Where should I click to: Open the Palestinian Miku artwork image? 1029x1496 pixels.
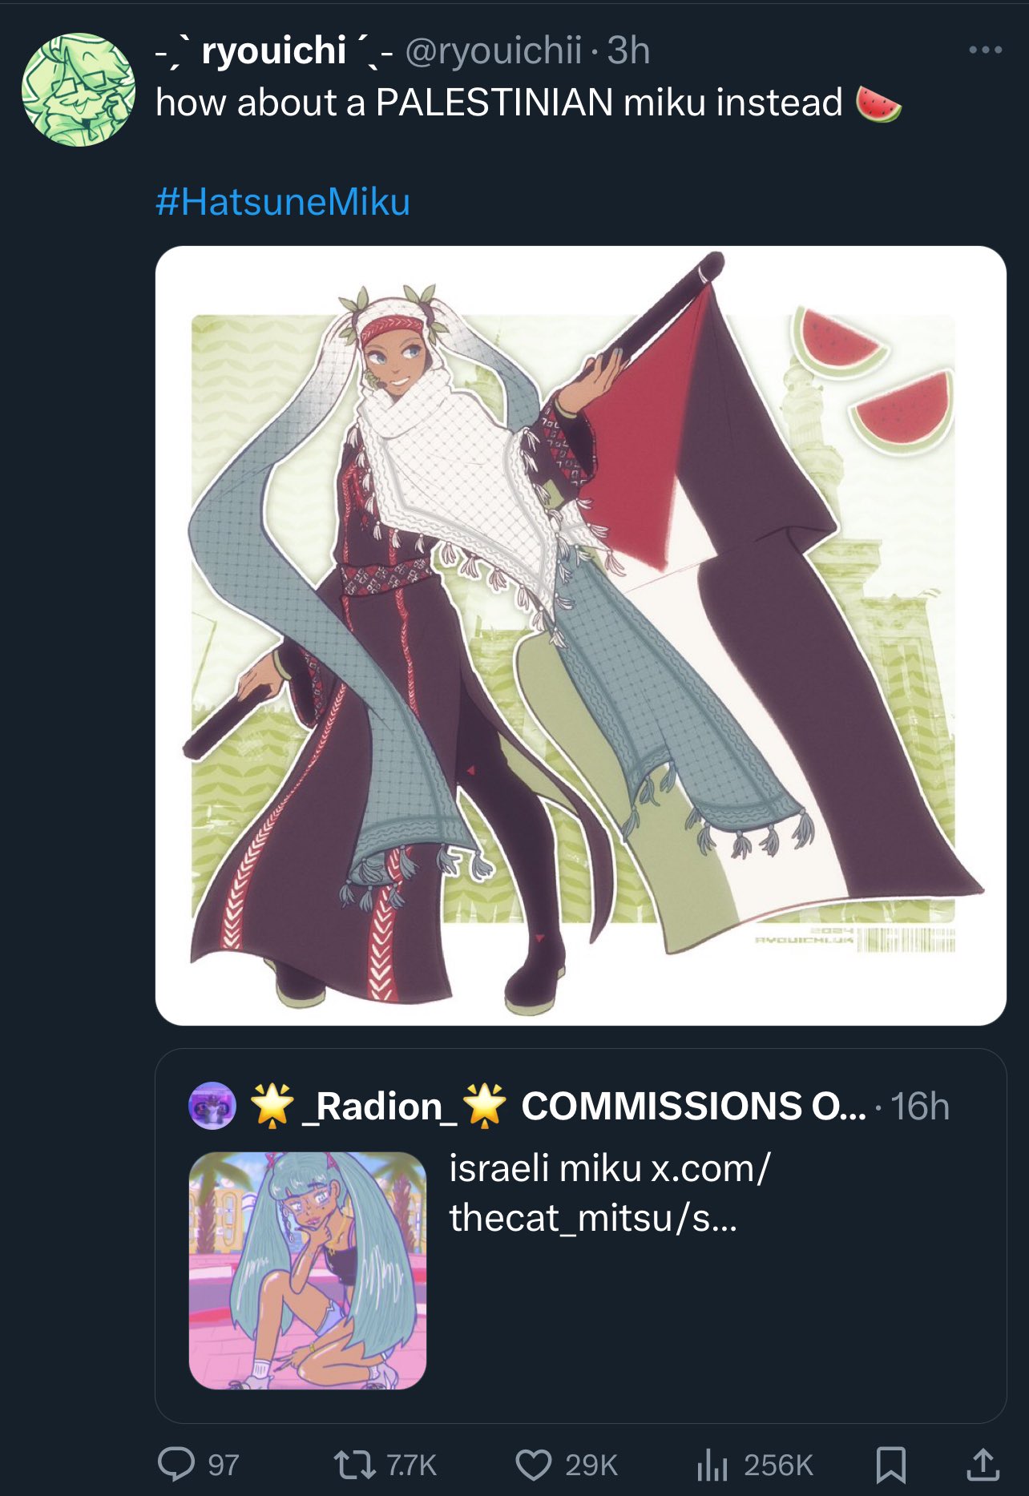tap(580, 635)
